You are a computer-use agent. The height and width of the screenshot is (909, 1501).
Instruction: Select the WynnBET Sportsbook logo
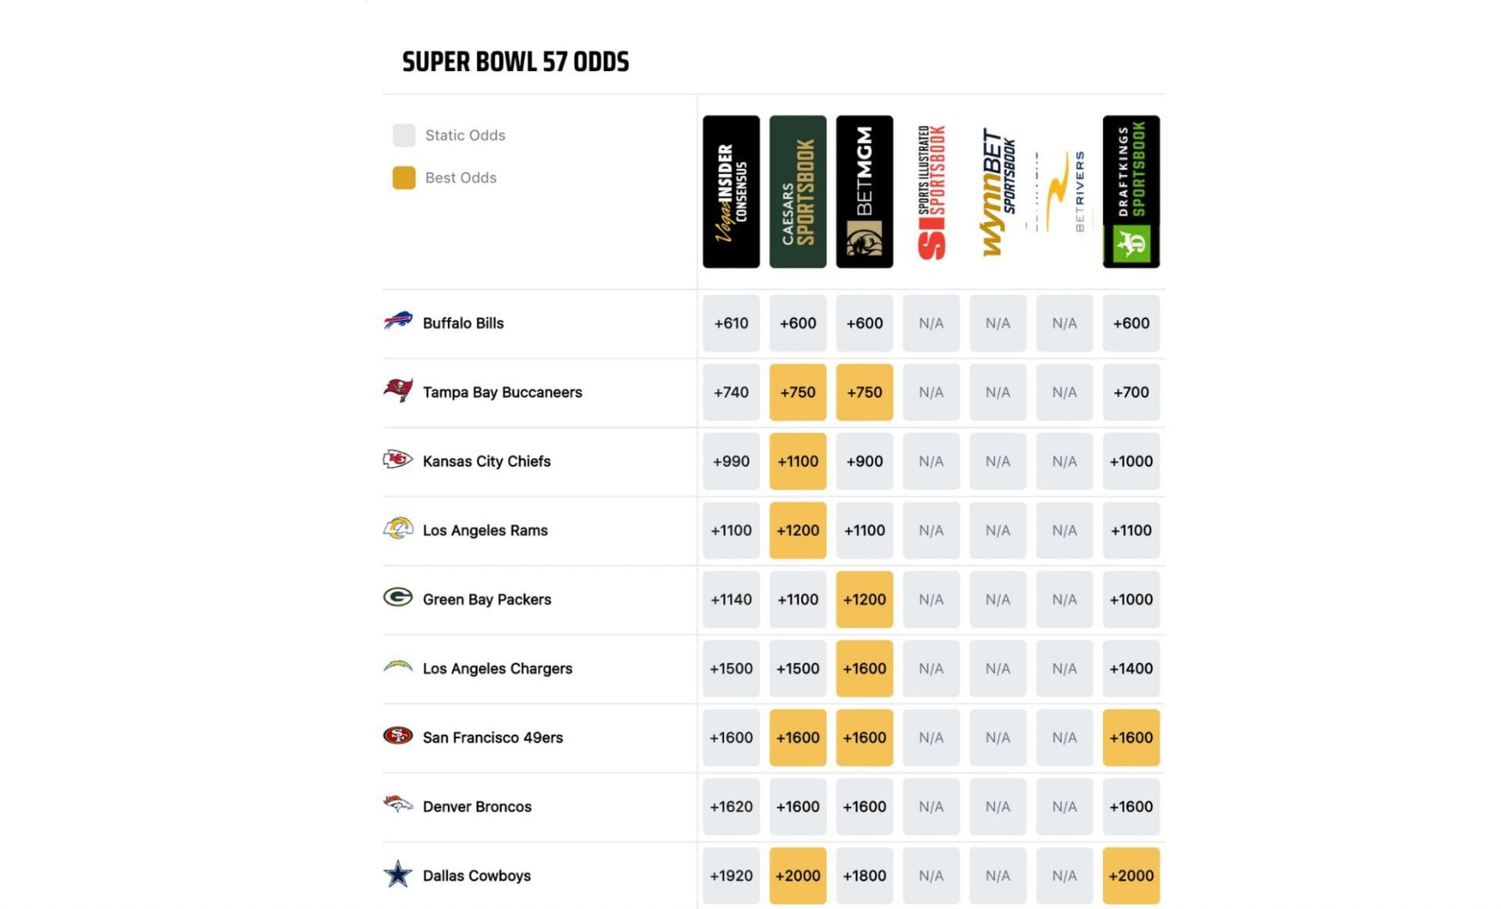click(998, 192)
